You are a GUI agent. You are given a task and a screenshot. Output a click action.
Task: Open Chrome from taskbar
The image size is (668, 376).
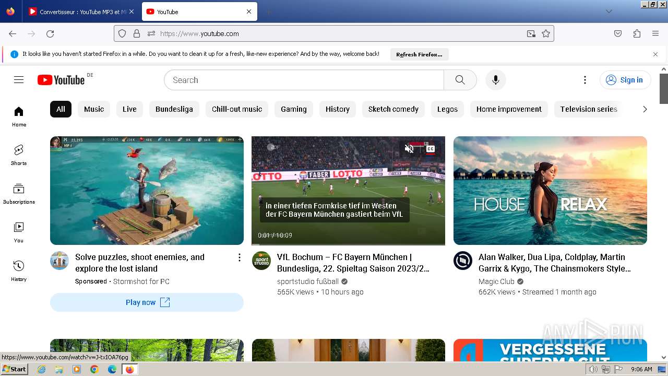point(94,369)
